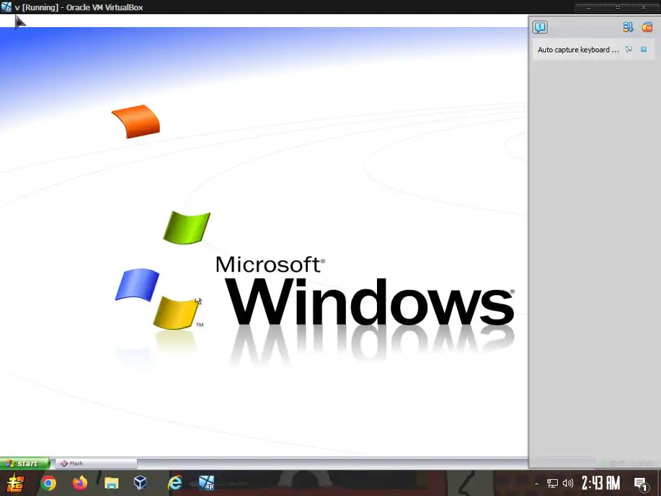This screenshot has height=496, width=661.
Task: Open help for Auto capture keyboard notification
Action: 629,49
